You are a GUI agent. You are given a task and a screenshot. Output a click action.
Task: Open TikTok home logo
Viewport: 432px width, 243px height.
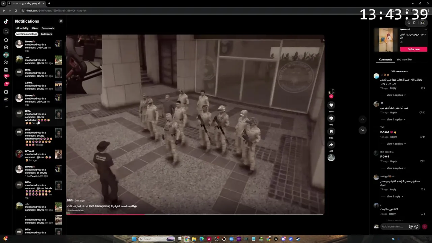click(6, 21)
